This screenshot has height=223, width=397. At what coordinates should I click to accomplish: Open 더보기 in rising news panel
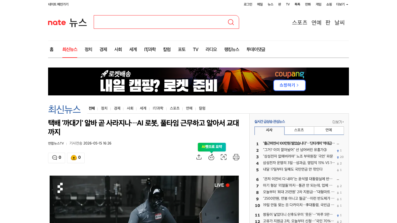(x=338, y=122)
